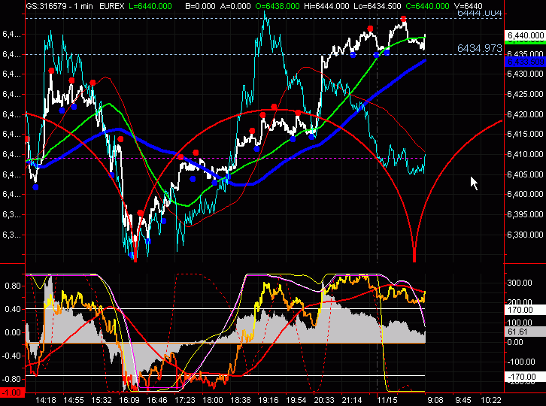Click the 6,410.000 price axis label
546x406 pixels.
coord(525,154)
